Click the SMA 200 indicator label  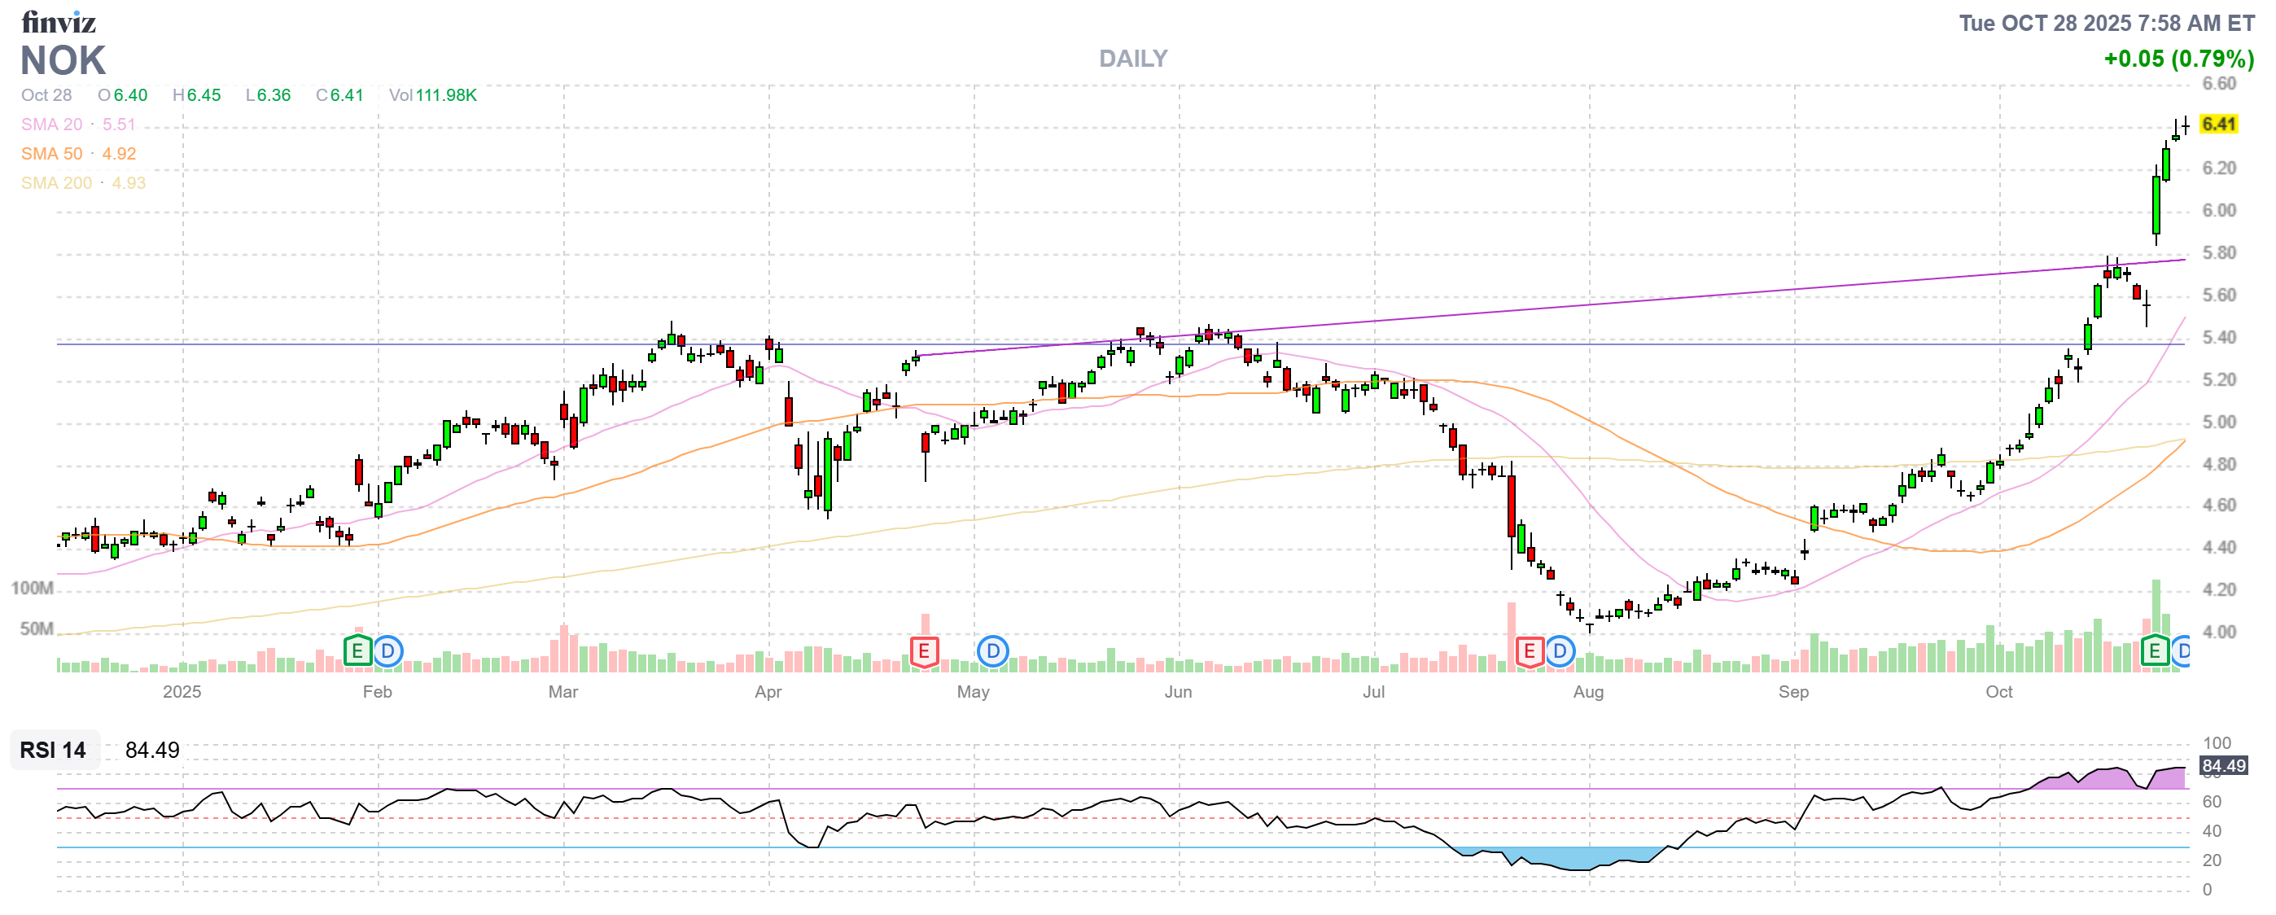(x=56, y=183)
